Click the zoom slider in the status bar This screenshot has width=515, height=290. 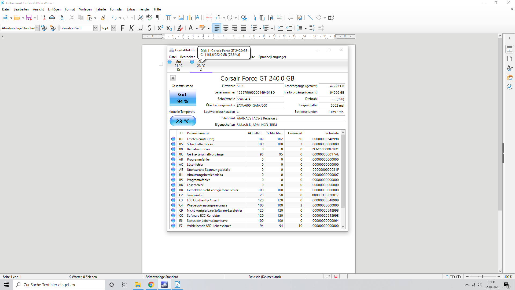[x=483, y=277]
